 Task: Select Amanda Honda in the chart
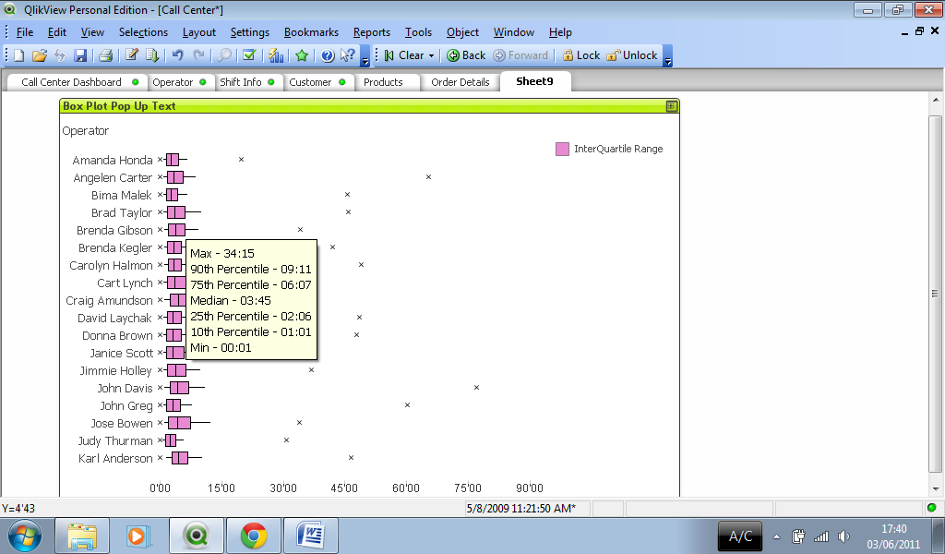pyautogui.click(x=113, y=161)
